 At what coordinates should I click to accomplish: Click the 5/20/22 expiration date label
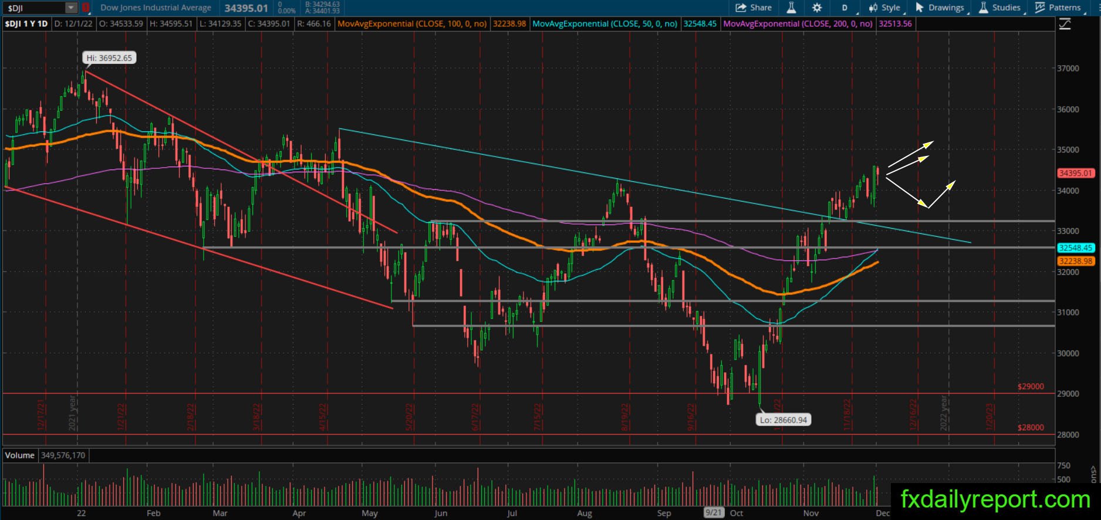410,417
